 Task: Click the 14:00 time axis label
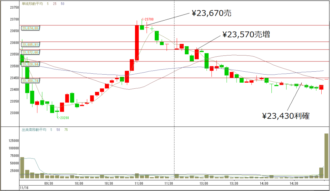click(264, 184)
